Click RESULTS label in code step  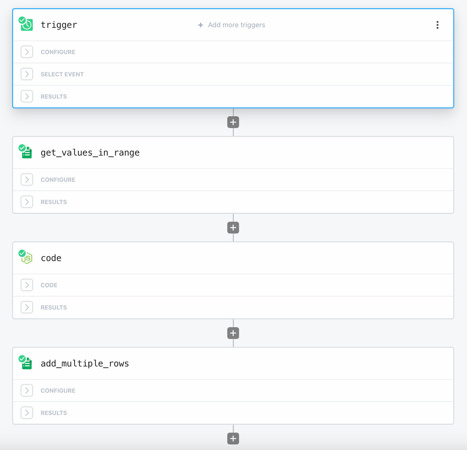(x=54, y=308)
